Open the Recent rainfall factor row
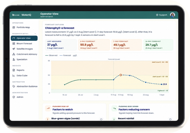Screen dimensions: 190x133 pos(142,119)
